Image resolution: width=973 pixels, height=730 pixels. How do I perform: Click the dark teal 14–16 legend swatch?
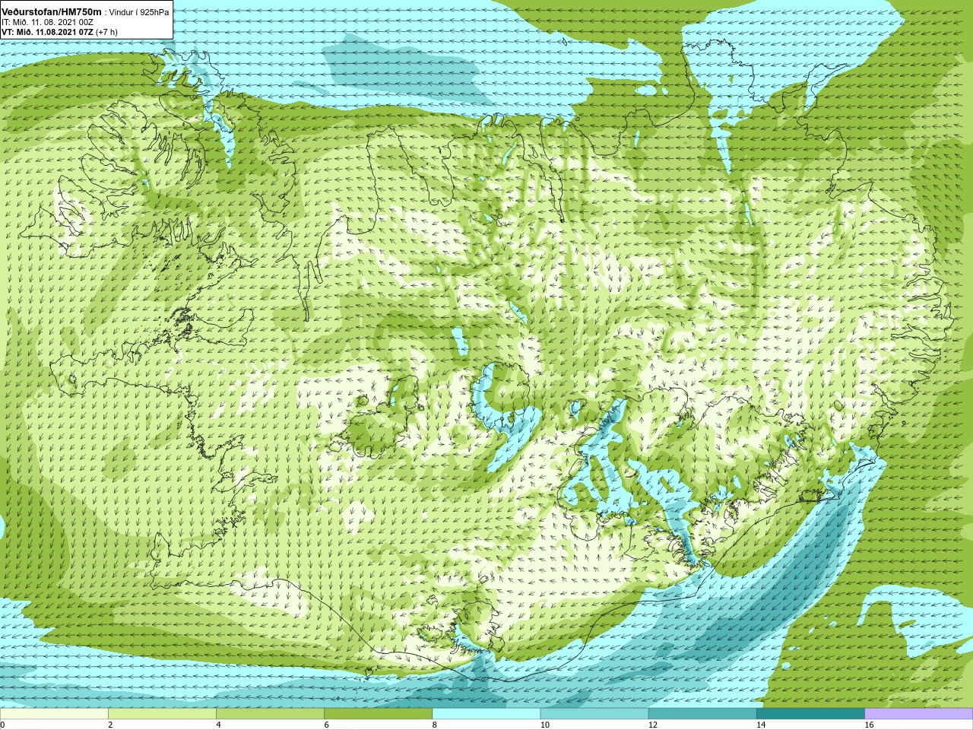(810, 713)
